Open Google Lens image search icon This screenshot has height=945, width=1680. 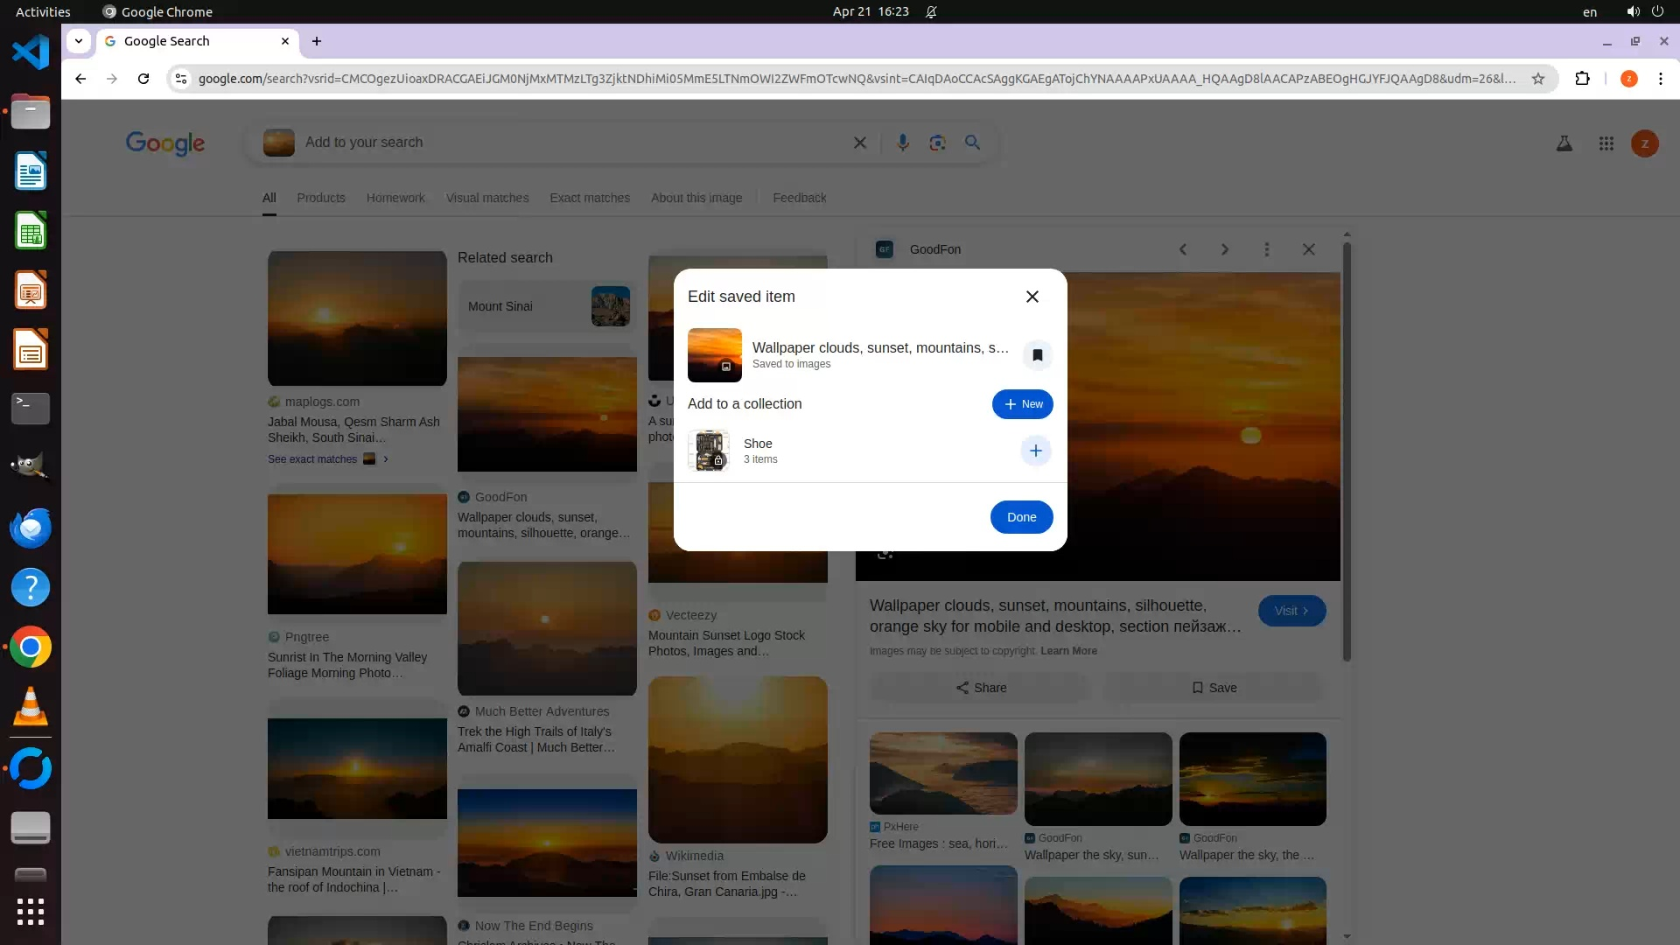pyautogui.click(x=937, y=143)
